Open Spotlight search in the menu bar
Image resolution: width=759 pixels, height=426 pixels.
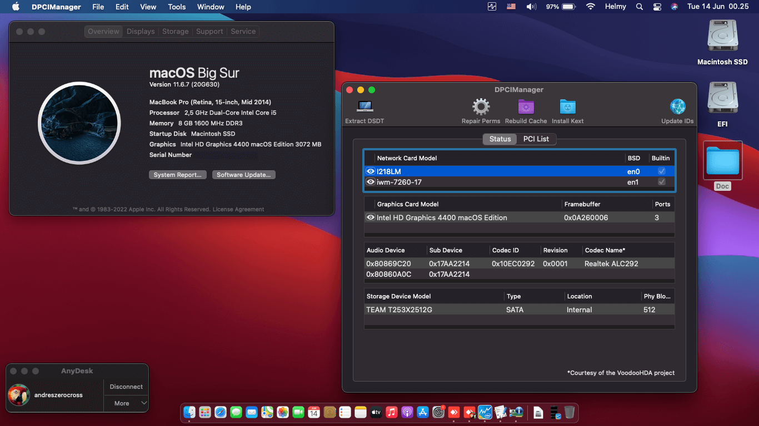639,7
